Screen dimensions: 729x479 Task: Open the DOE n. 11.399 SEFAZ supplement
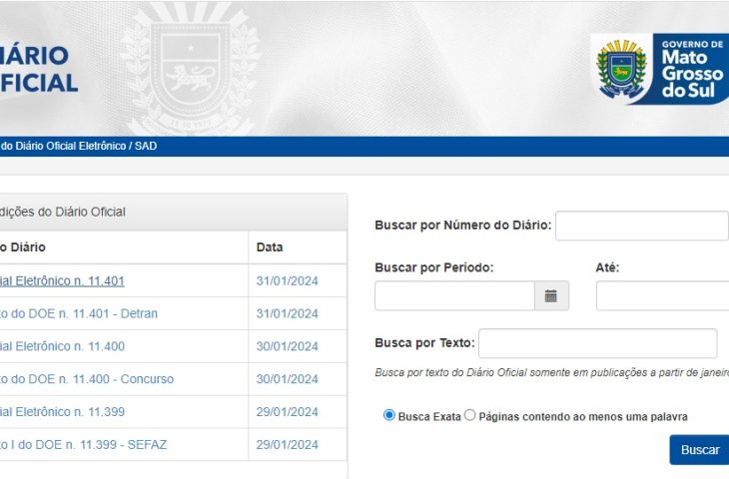(x=82, y=445)
